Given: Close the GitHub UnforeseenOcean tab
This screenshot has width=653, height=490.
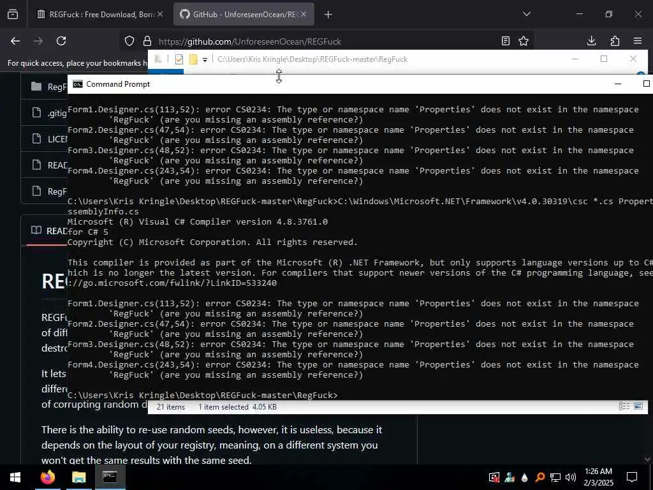Looking at the screenshot, I should coord(304,14).
